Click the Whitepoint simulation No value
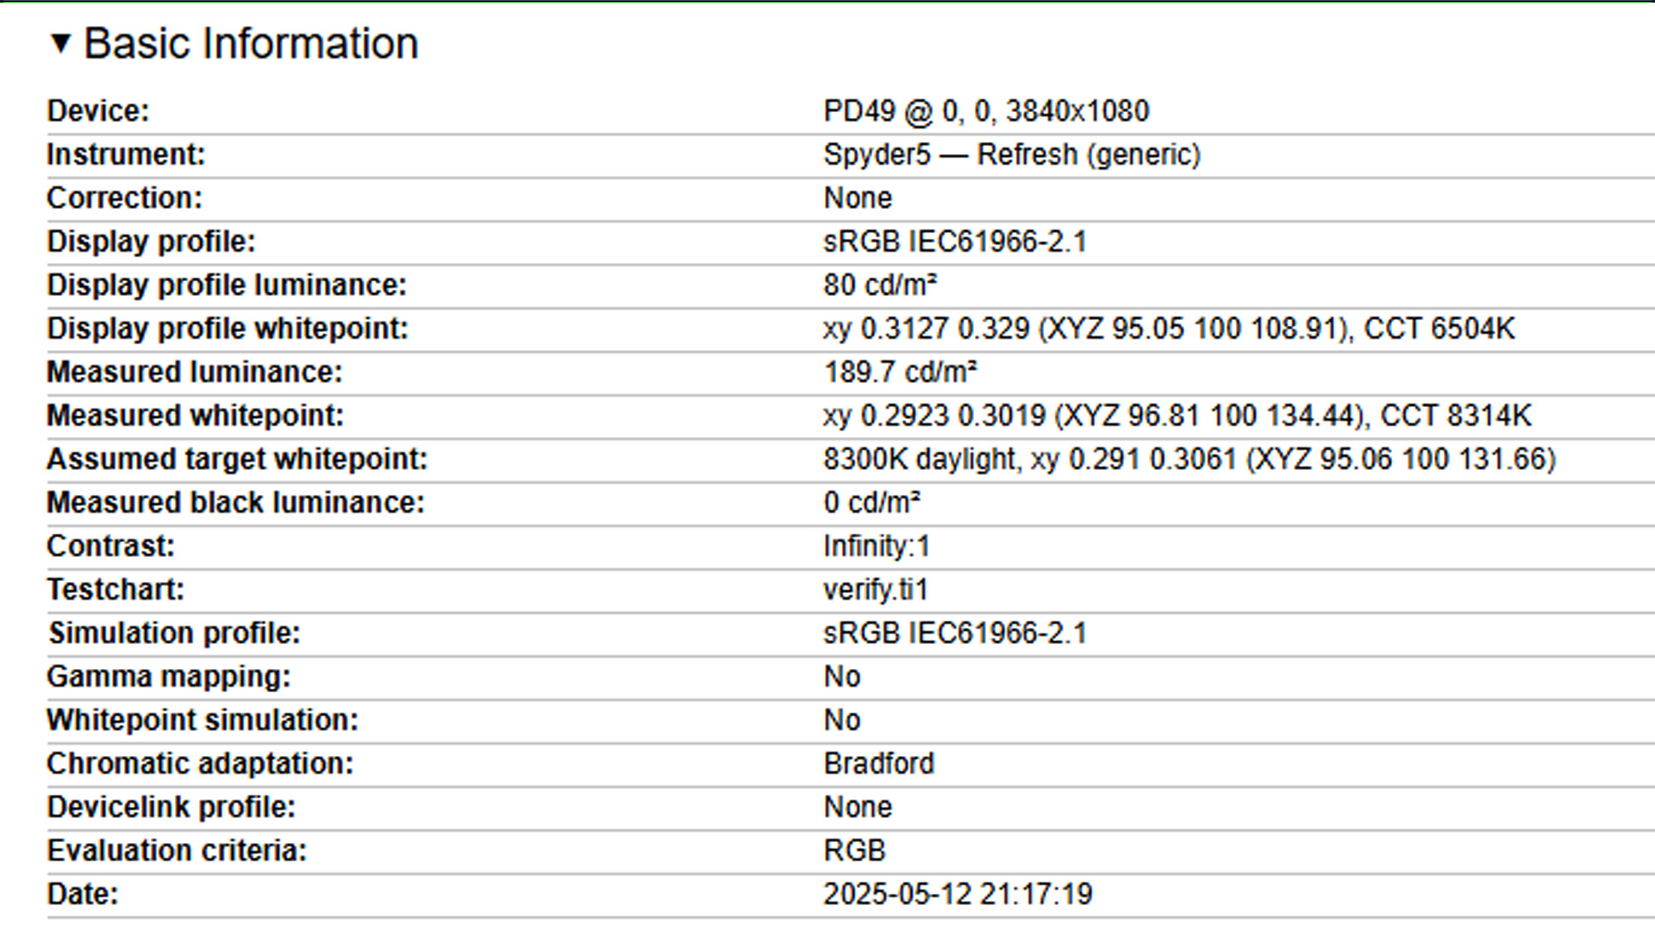 841,720
